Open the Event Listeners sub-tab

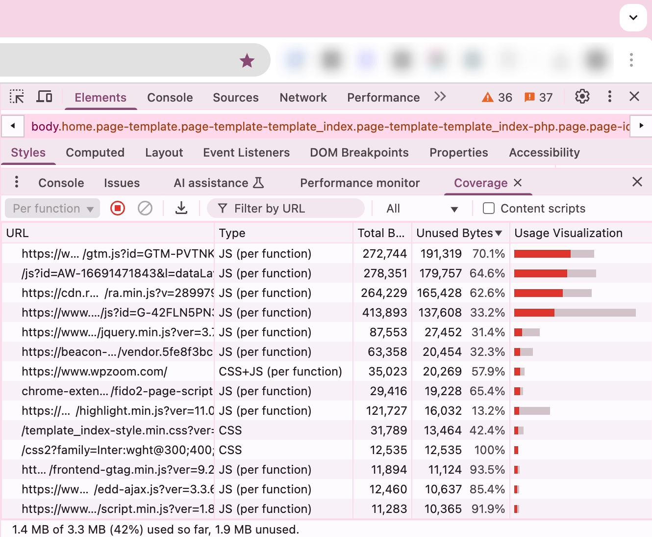246,153
